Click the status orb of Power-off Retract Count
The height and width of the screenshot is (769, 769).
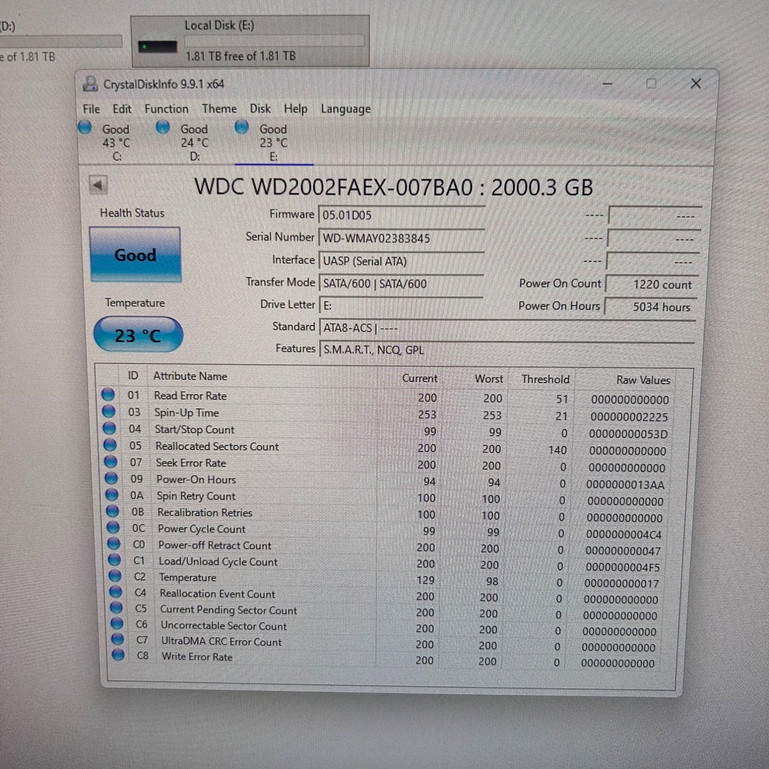pyautogui.click(x=114, y=543)
